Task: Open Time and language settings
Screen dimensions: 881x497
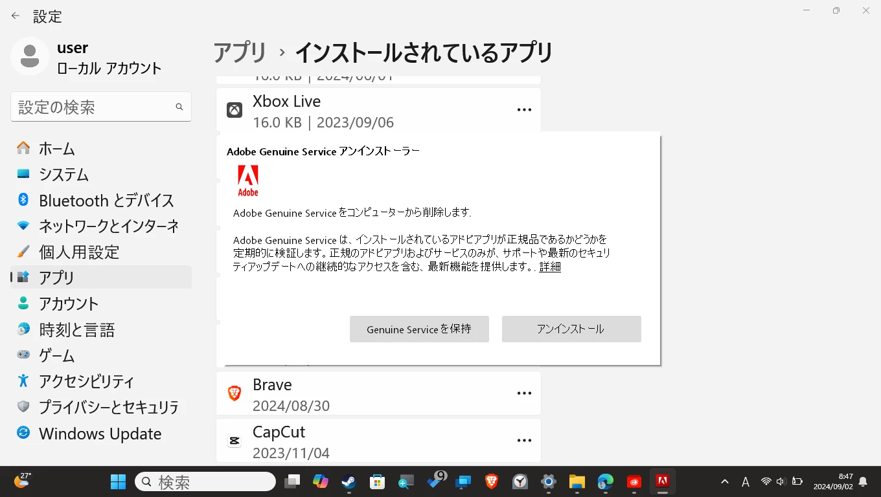Action: tap(101, 329)
